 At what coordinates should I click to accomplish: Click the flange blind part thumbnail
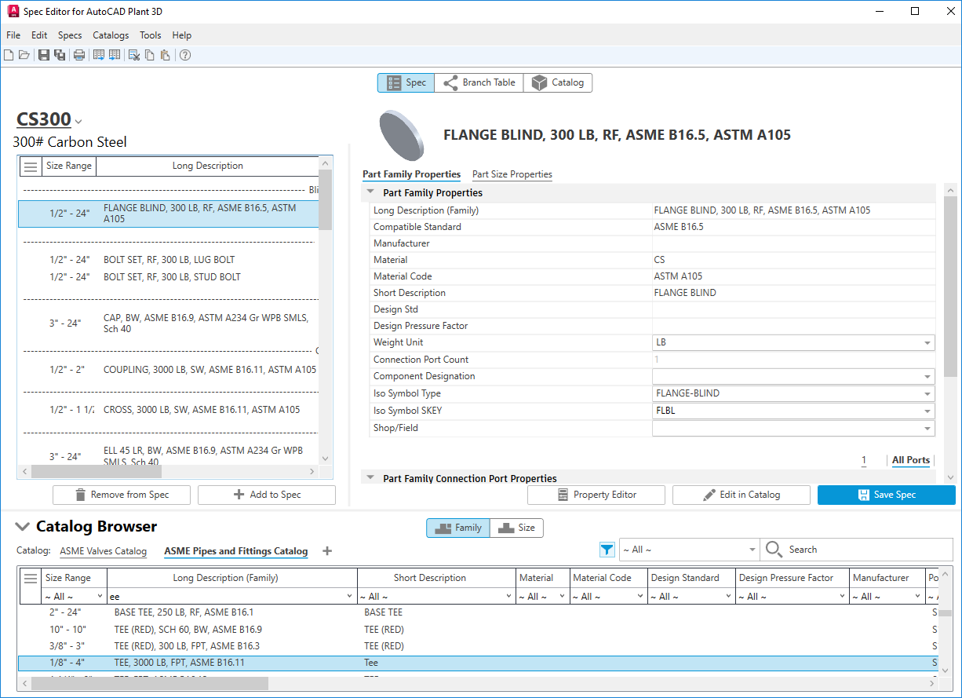(401, 135)
